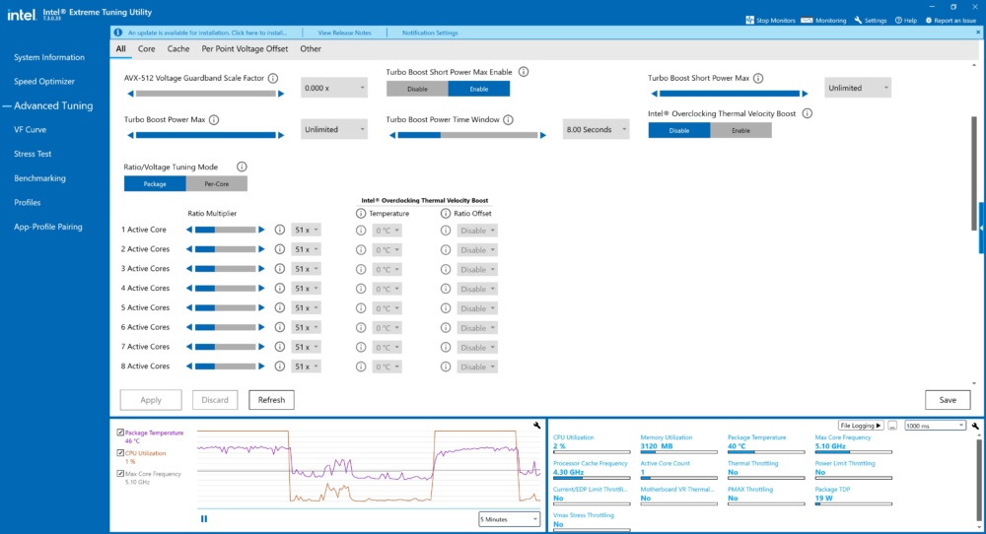Open the 8.00 Seconds time window dropdown
986x534 pixels.
[596, 129]
